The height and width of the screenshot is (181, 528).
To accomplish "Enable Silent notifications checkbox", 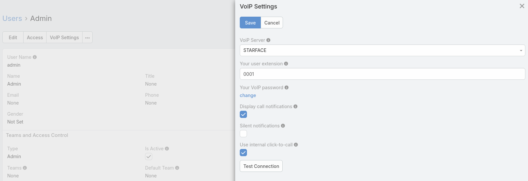I will click(243, 134).
